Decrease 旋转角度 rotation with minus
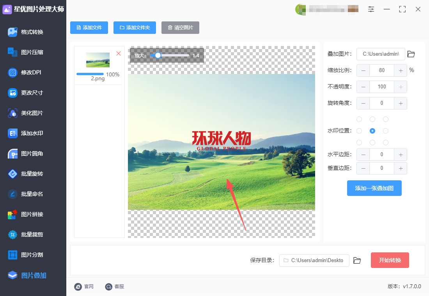Screen dimensions: 429x296 click(363, 103)
